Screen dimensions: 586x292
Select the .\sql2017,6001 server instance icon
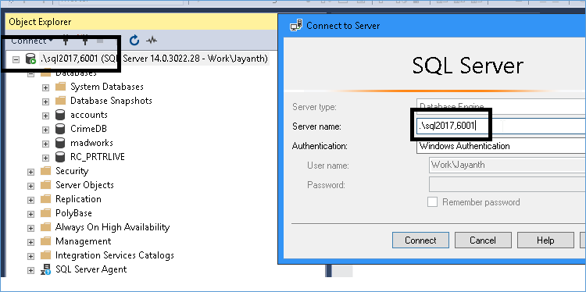coord(30,59)
